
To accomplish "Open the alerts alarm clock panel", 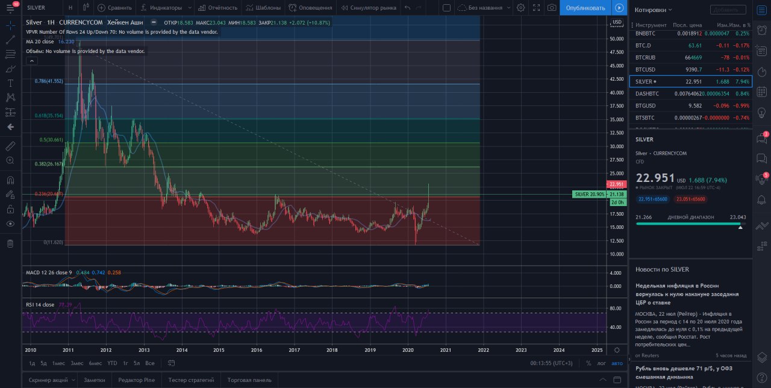I will click(761, 31).
